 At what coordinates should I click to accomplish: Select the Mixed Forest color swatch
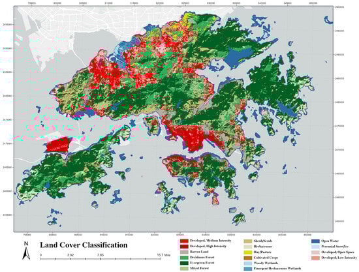pyautogui.click(x=184, y=269)
